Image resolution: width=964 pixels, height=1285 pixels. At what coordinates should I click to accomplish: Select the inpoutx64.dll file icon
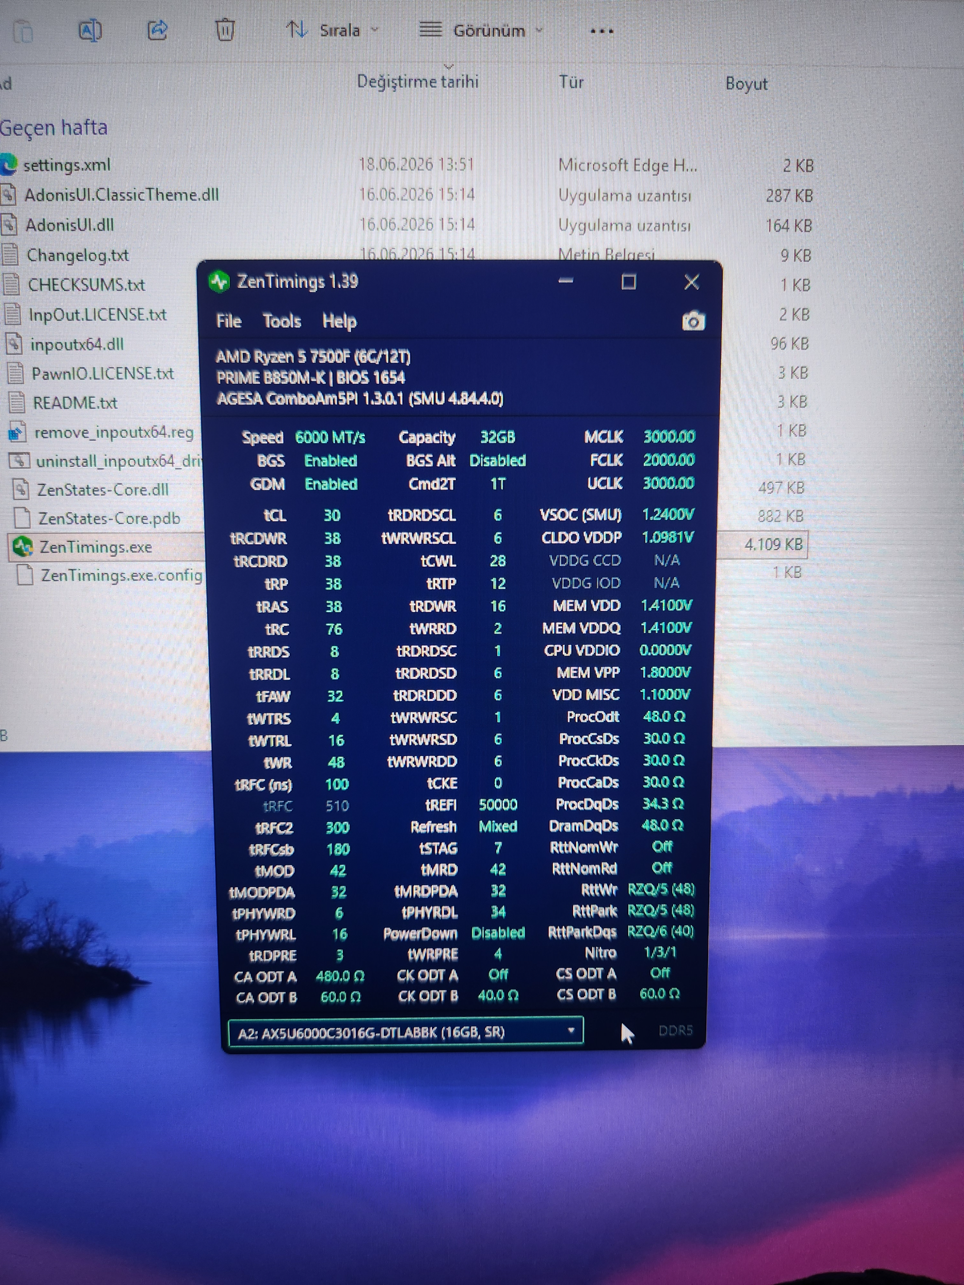coord(14,344)
